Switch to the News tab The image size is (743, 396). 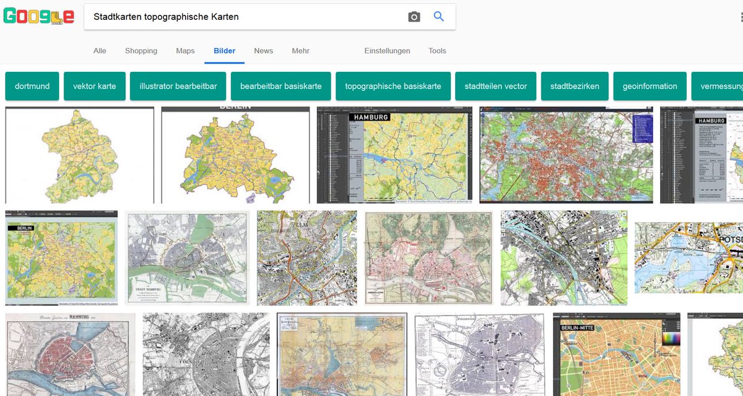[263, 51]
